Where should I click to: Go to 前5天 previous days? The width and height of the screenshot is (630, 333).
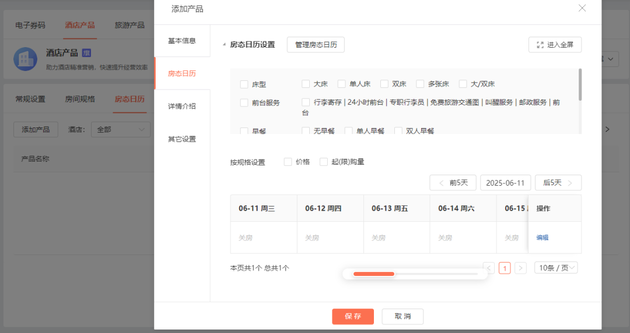tap(453, 183)
